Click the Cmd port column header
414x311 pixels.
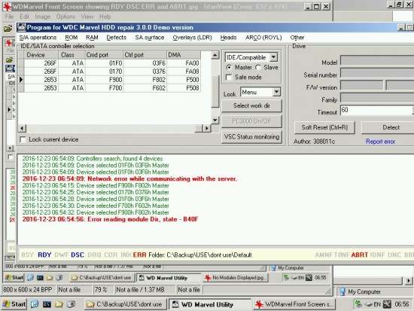[104, 55]
